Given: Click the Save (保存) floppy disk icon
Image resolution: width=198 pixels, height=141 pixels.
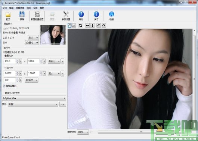Looking at the screenshot, I should click(x=22, y=14).
